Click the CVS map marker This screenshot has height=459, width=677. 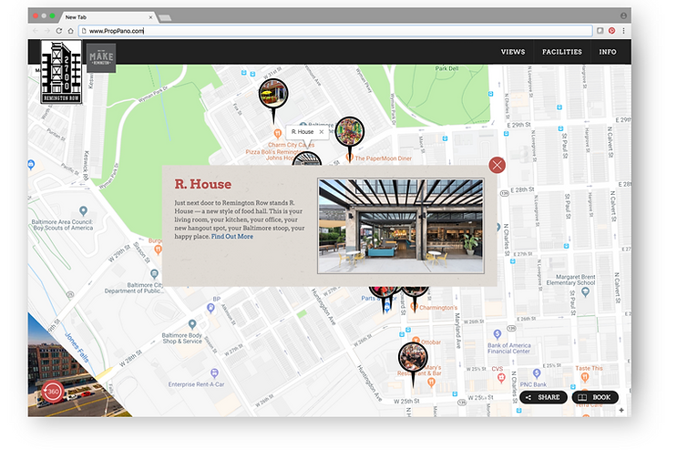501,378
